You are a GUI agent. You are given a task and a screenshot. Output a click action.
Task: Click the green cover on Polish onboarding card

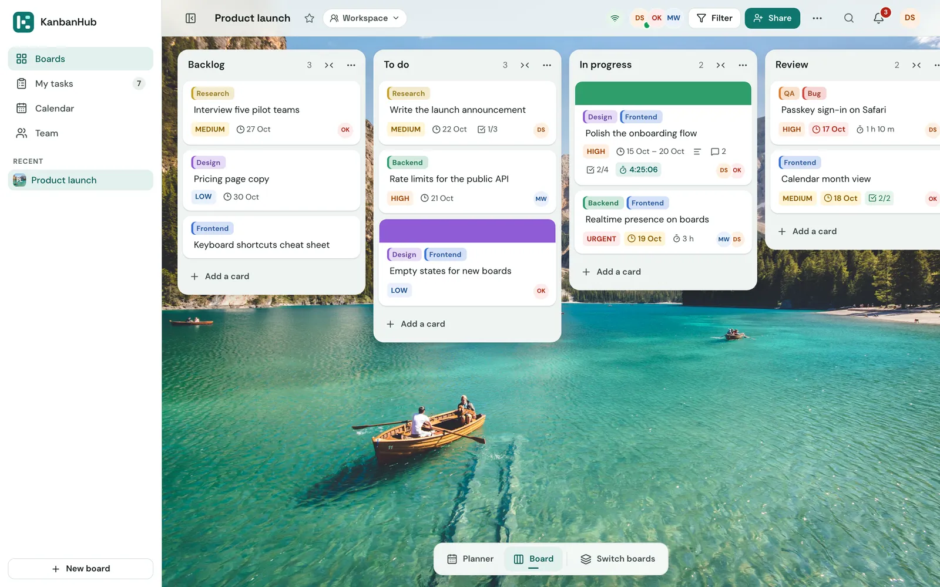coord(663,93)
